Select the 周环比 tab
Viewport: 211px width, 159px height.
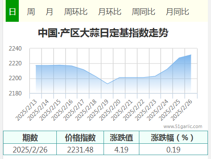(76, 12)
